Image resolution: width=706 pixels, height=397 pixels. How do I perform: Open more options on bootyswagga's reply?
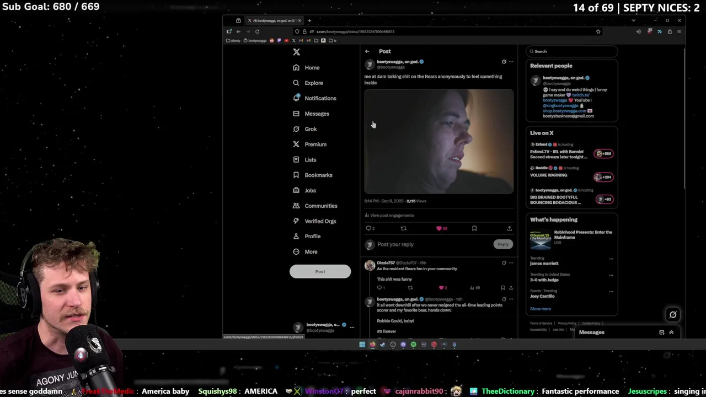point(511,299)
